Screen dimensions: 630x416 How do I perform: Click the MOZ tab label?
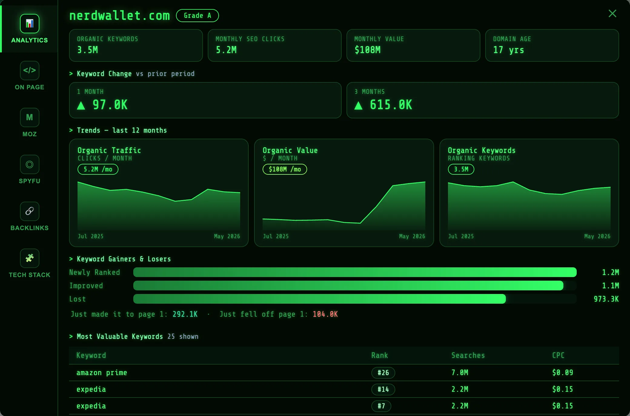pos(29,134)
